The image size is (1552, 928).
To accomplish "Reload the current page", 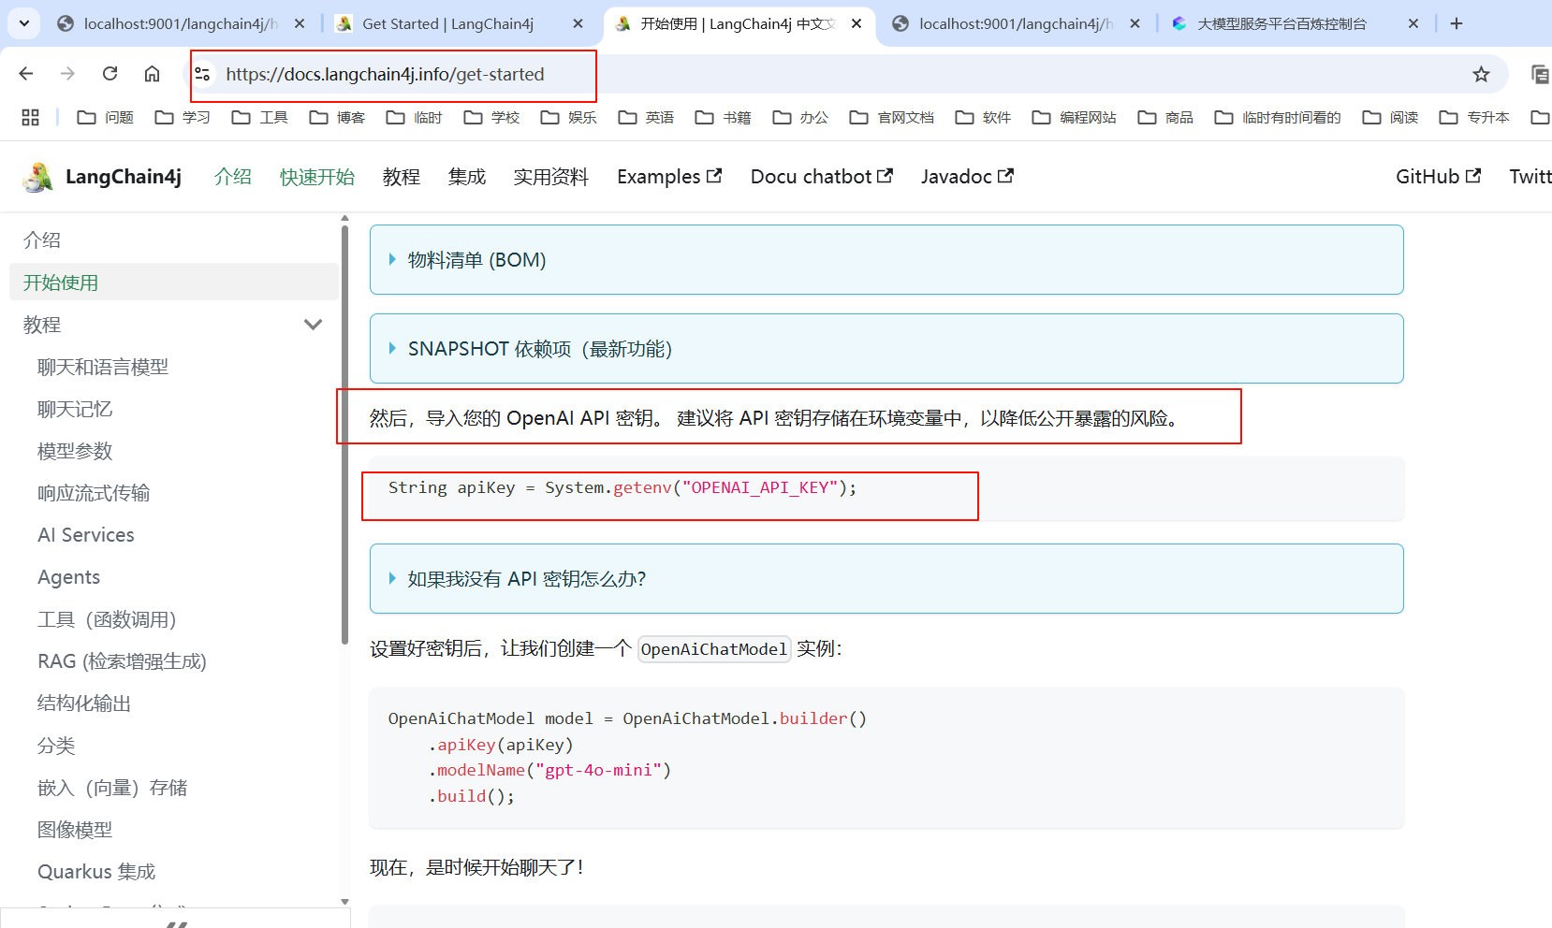I will [x=110, y=74].
